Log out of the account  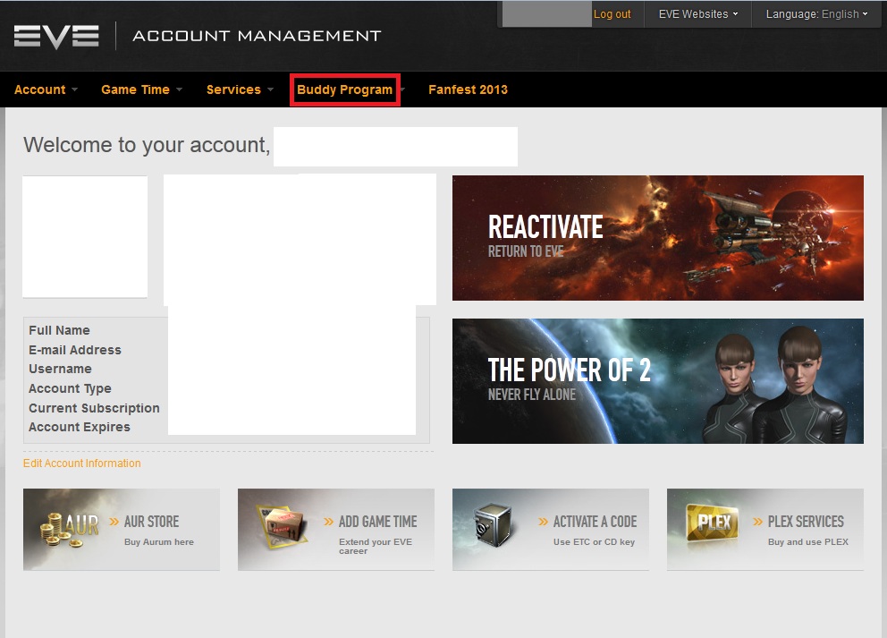612,14
